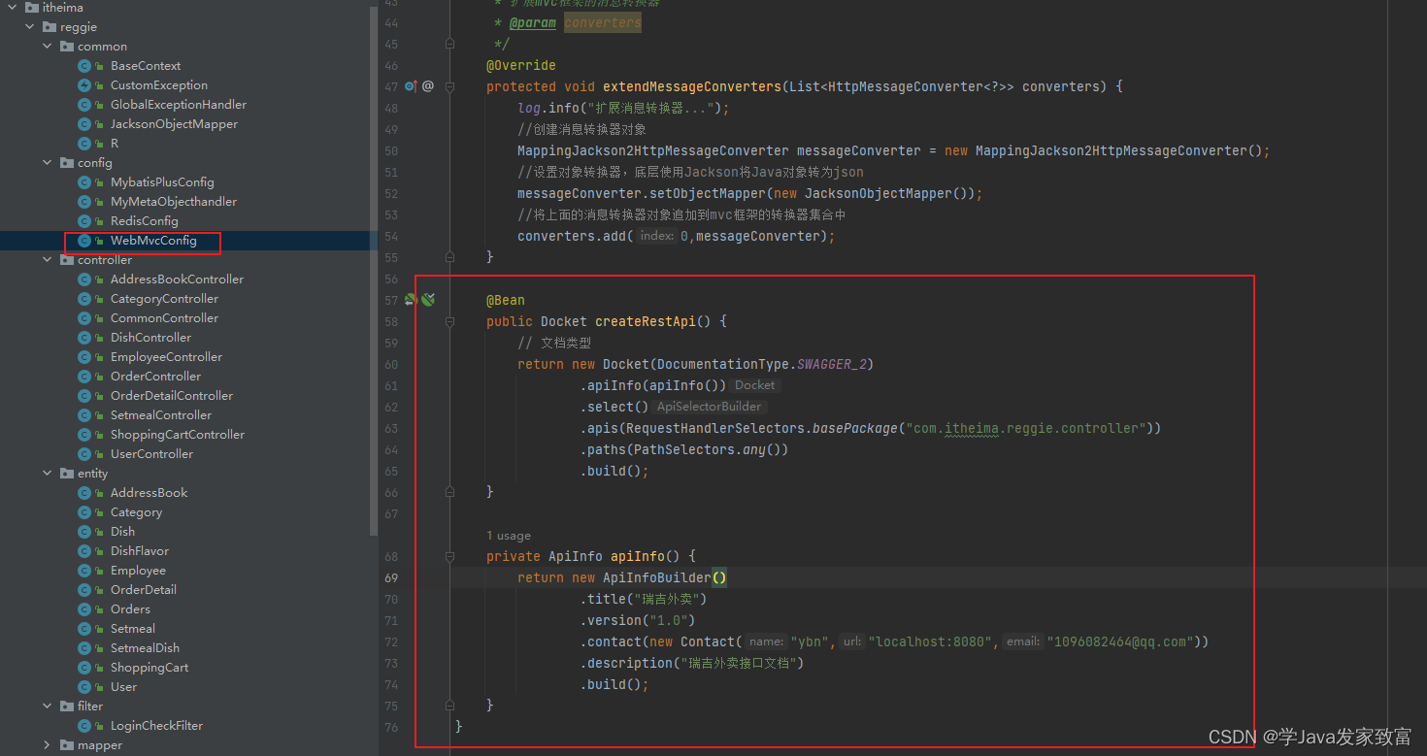Screen dimensions: 1427x756
Task: Click the exception class icon beside CustomException
Action: coord(84,85)
